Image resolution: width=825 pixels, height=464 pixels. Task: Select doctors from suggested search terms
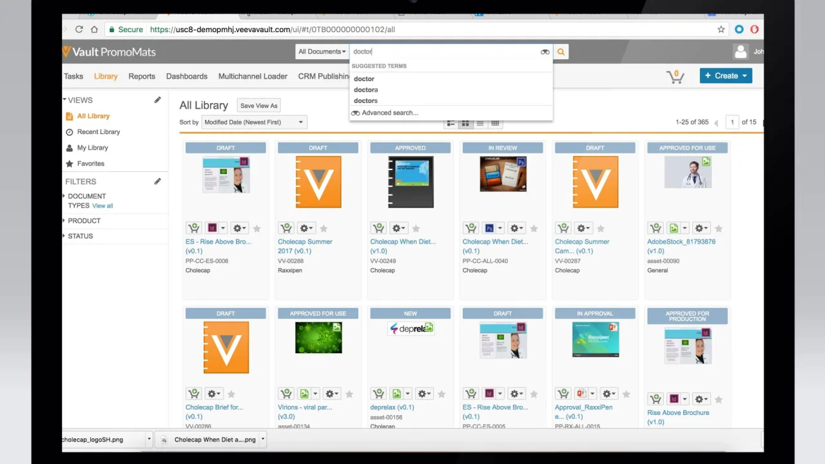pos(365,101)
